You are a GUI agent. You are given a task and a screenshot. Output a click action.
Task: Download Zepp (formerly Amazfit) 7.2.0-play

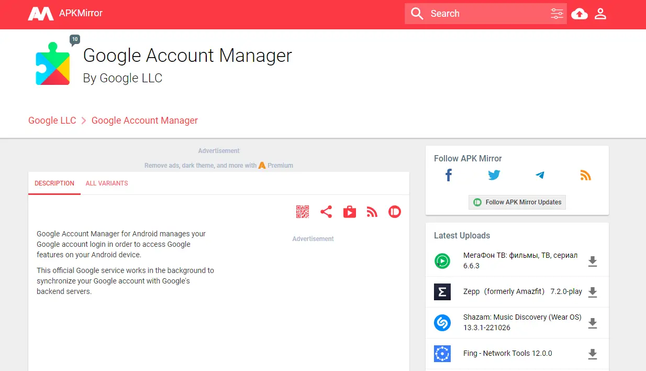pyautogui.click(x=593, y=292)
